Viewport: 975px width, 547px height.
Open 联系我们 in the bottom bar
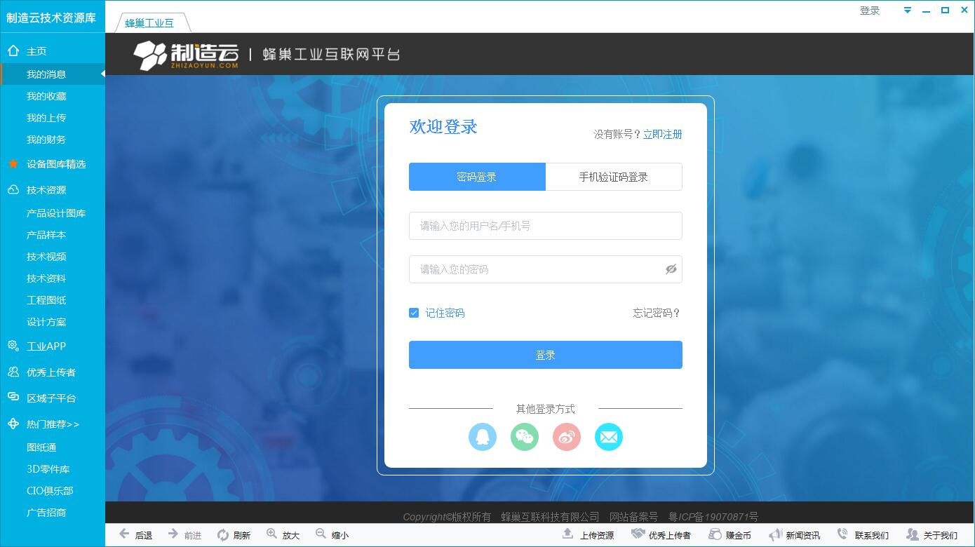863,535
